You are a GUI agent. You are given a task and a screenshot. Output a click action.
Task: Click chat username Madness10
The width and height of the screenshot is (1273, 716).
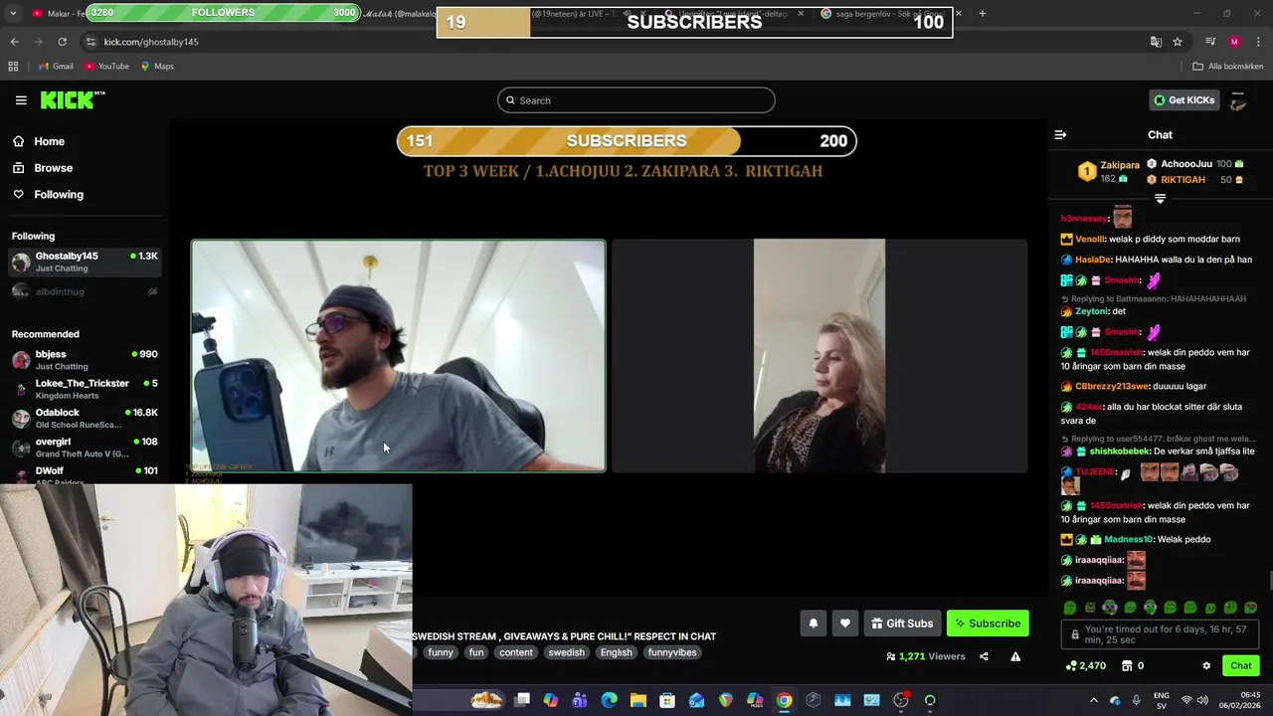(1128, 539)
